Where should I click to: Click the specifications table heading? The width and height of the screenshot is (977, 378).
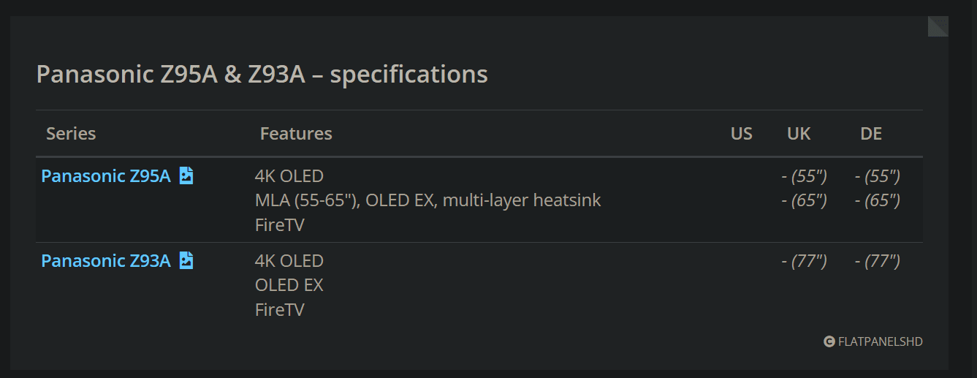(262, 75)
